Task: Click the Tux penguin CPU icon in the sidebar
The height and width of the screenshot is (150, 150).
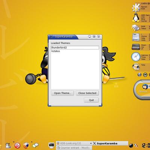Action: coord(136,18)
